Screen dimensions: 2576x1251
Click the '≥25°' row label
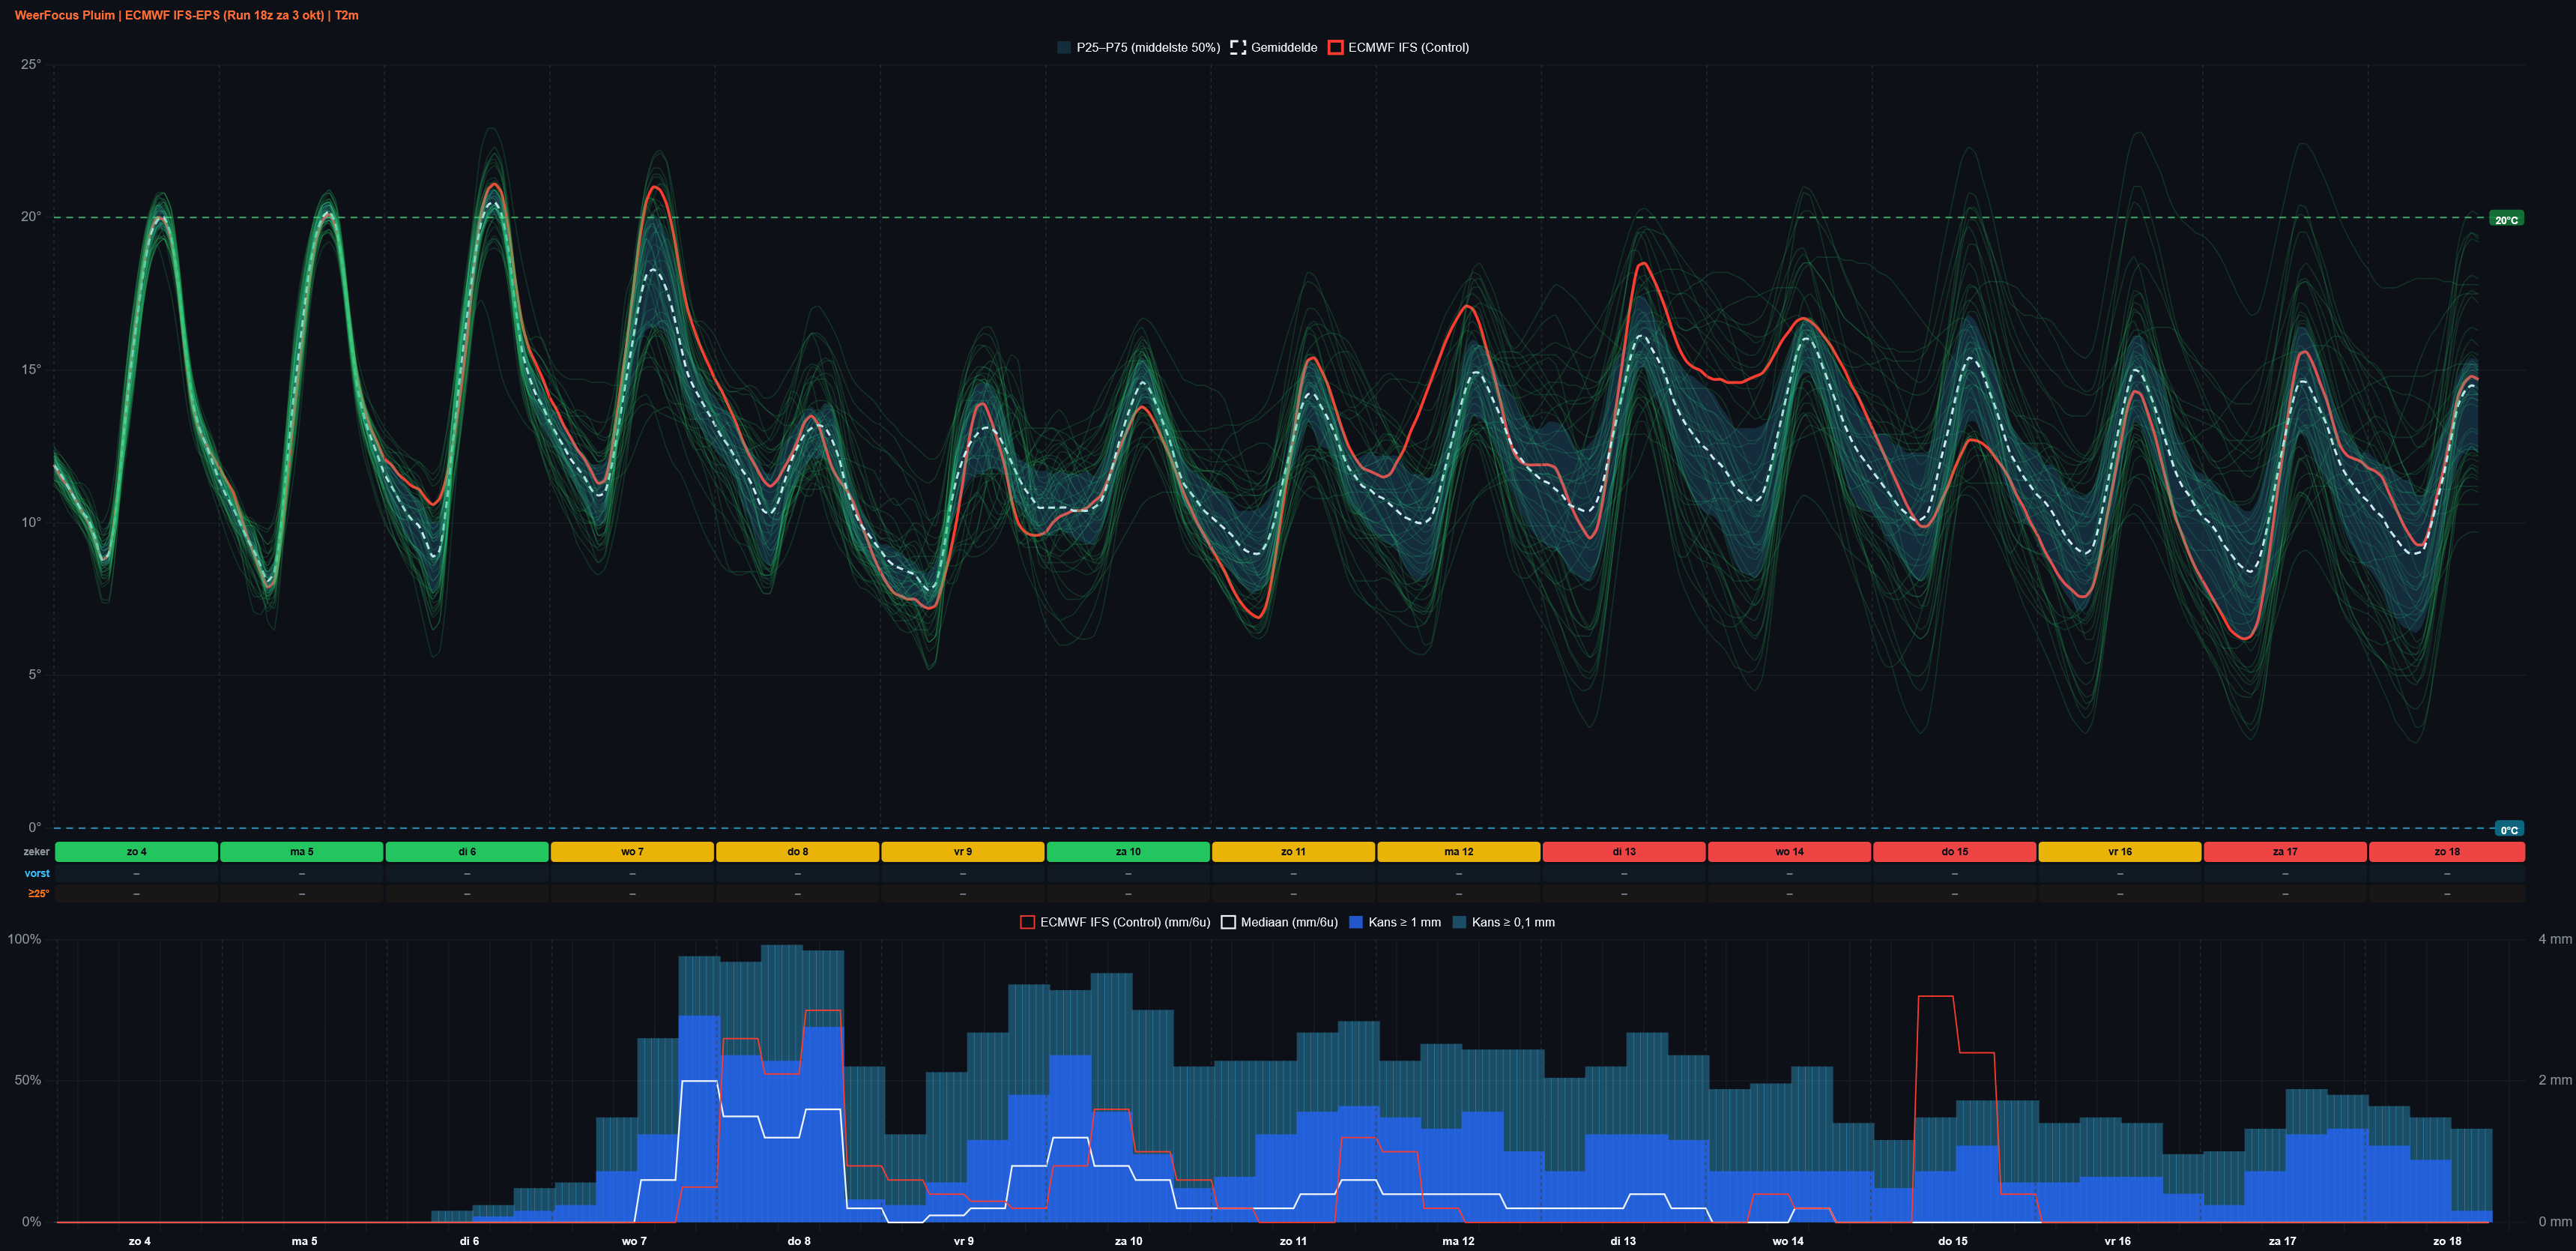38,893
